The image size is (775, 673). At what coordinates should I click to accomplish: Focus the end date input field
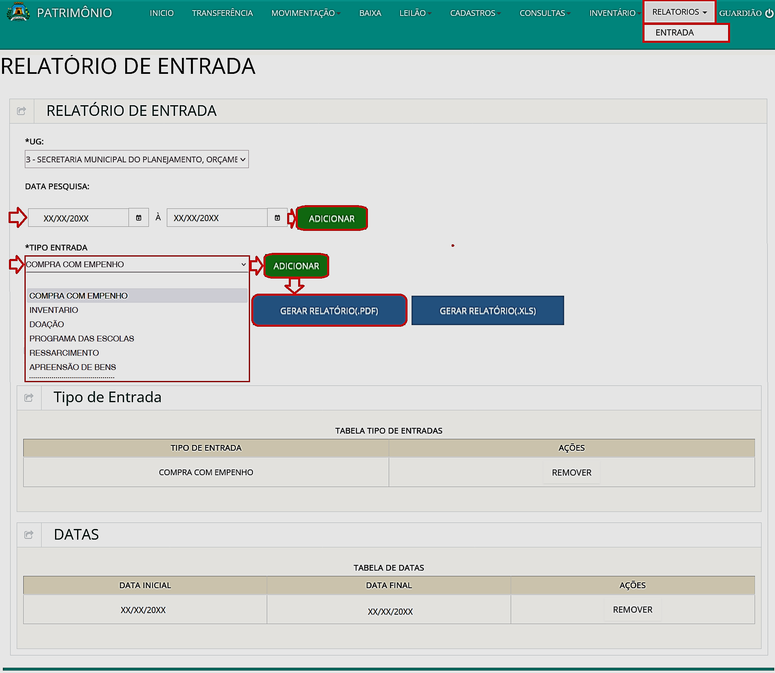(217, 218)
